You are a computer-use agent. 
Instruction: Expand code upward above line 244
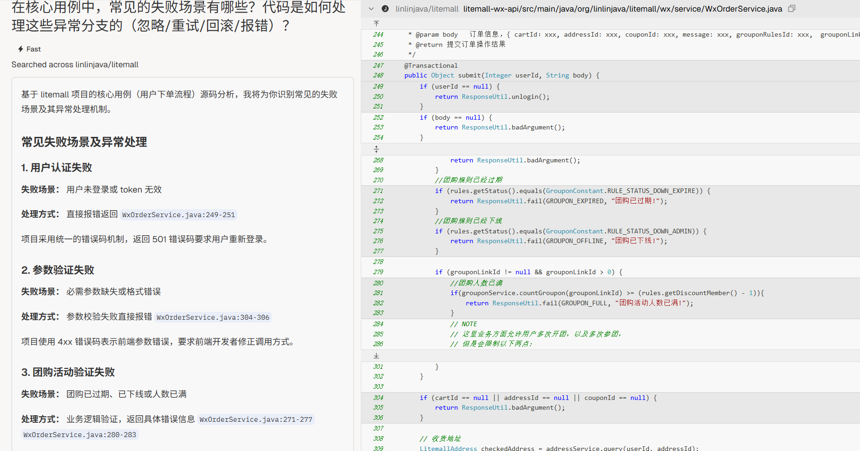[377, 23]
